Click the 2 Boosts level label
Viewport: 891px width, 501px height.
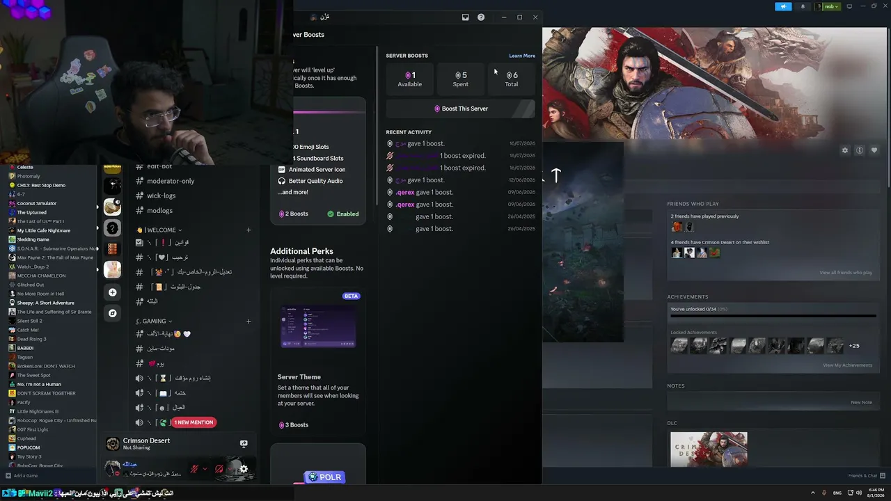(294, 214)
